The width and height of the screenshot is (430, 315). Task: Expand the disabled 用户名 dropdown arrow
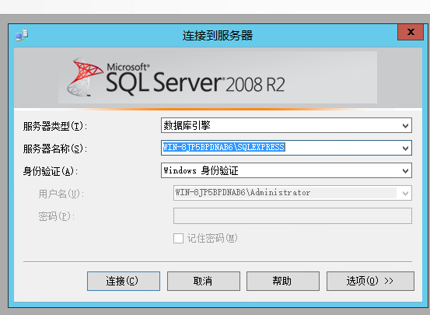click(x=405, y=193)
